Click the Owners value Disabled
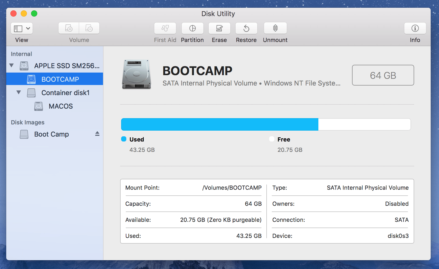Viewport: 439px width, 269px height. coord(397,204)
